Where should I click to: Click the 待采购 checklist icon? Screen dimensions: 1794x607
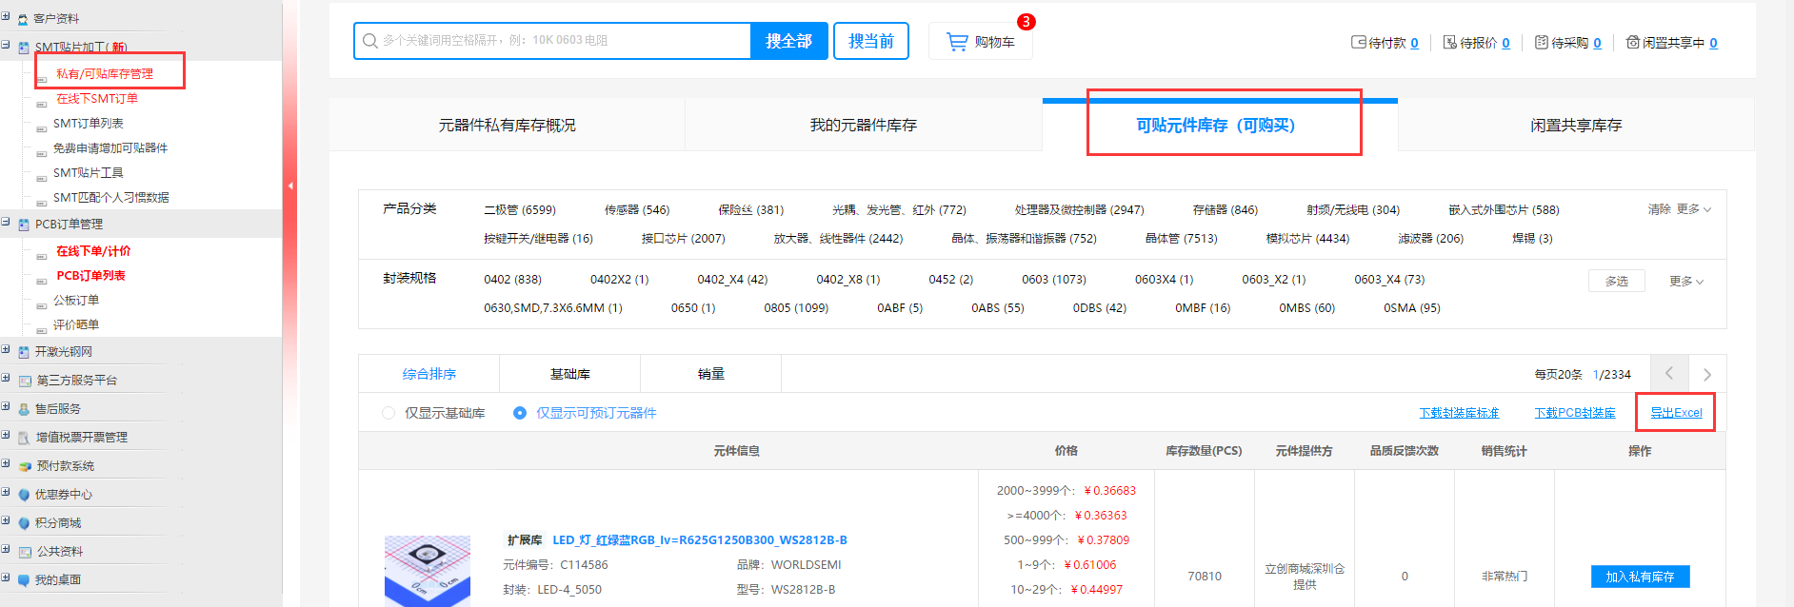[x=1541, y=43]
